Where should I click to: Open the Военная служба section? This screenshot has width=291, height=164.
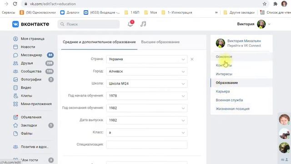(x=241, y=100)
